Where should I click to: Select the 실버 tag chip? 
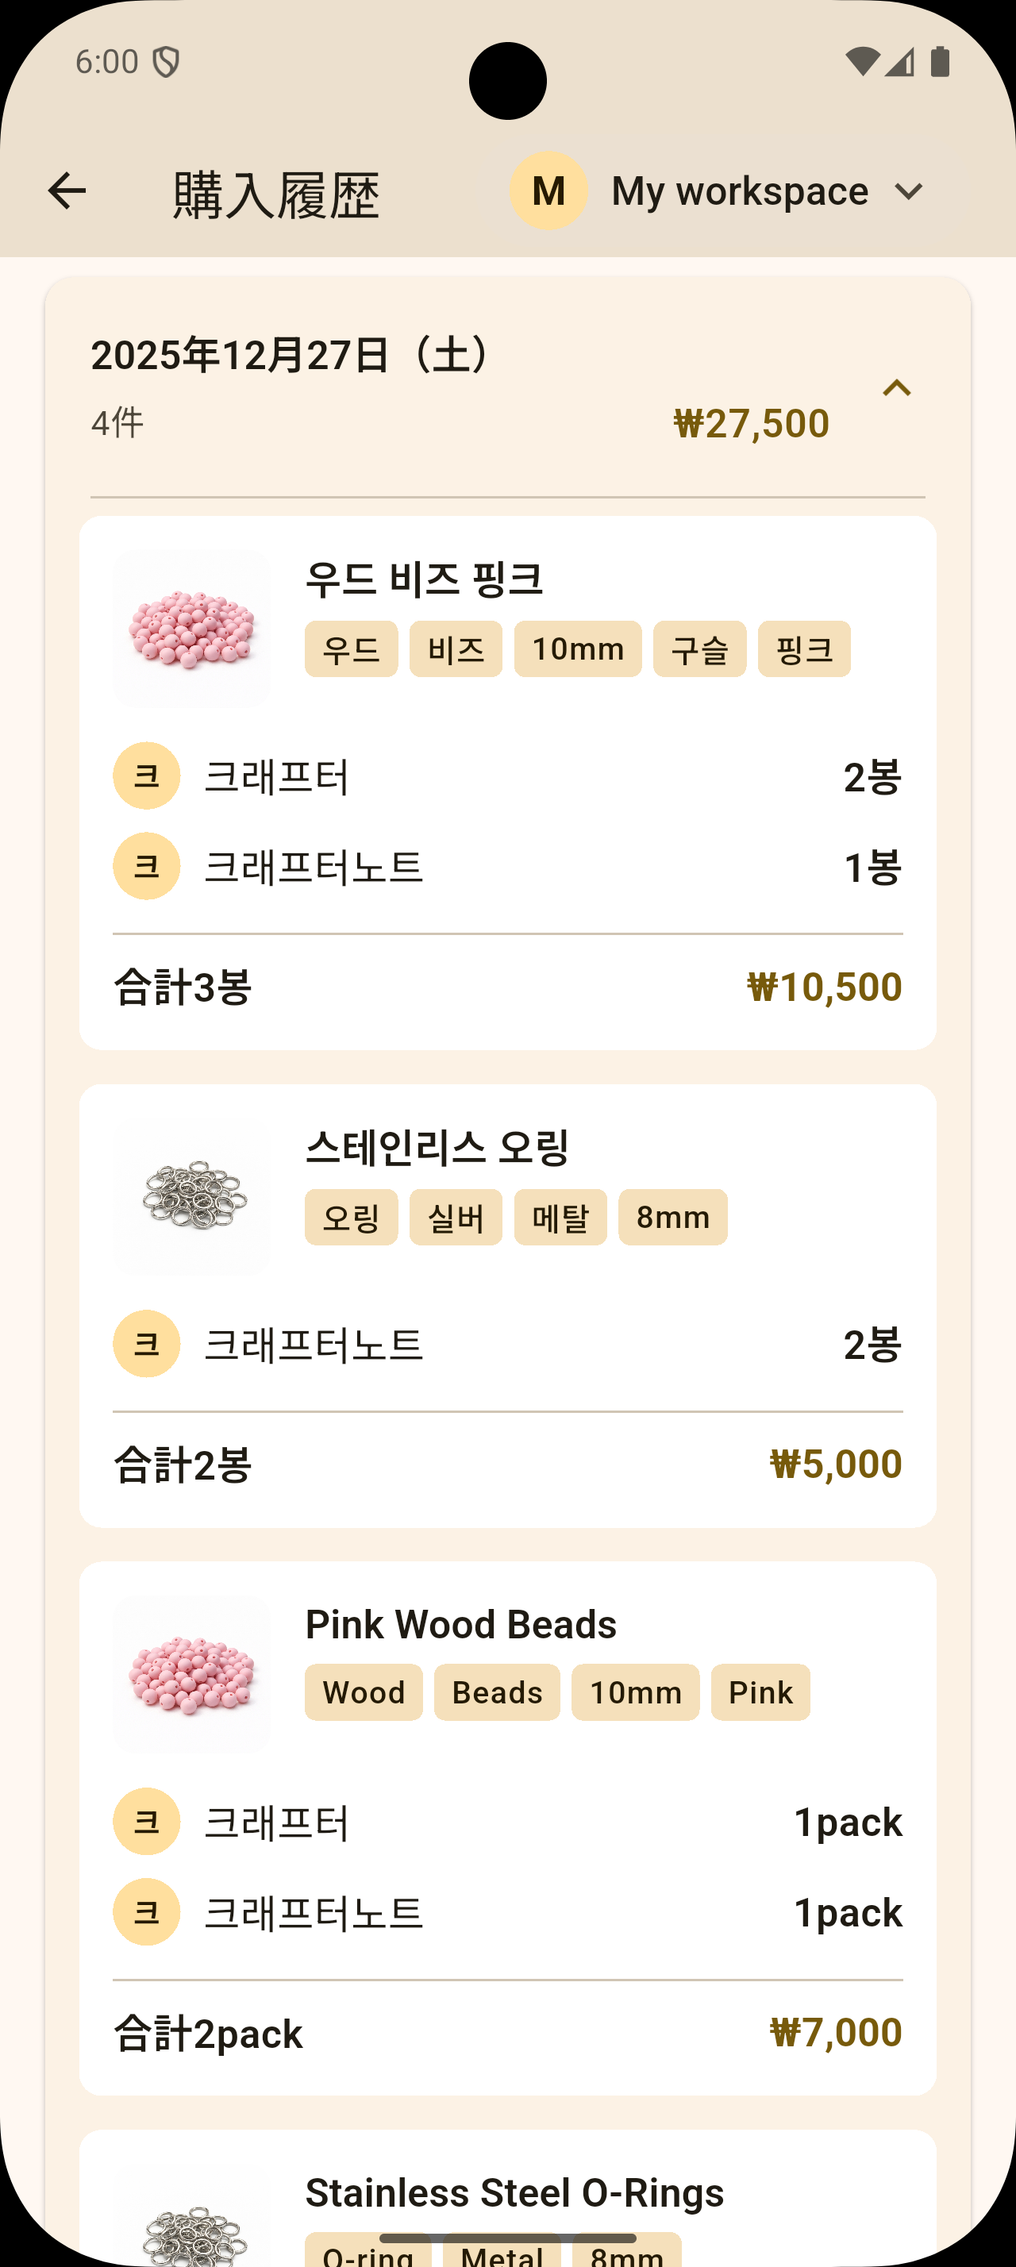click(456, 1217)
